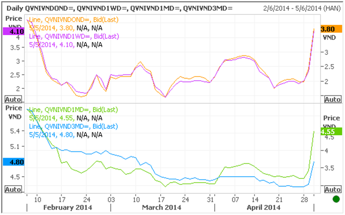Click the purple 4.10 price tag
The image size is (345, 215).
12,31
